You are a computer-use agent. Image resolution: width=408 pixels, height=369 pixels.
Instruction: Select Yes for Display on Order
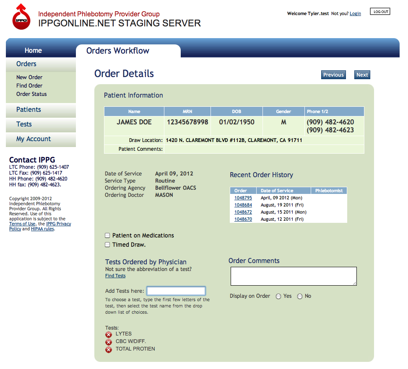[278, 297]
